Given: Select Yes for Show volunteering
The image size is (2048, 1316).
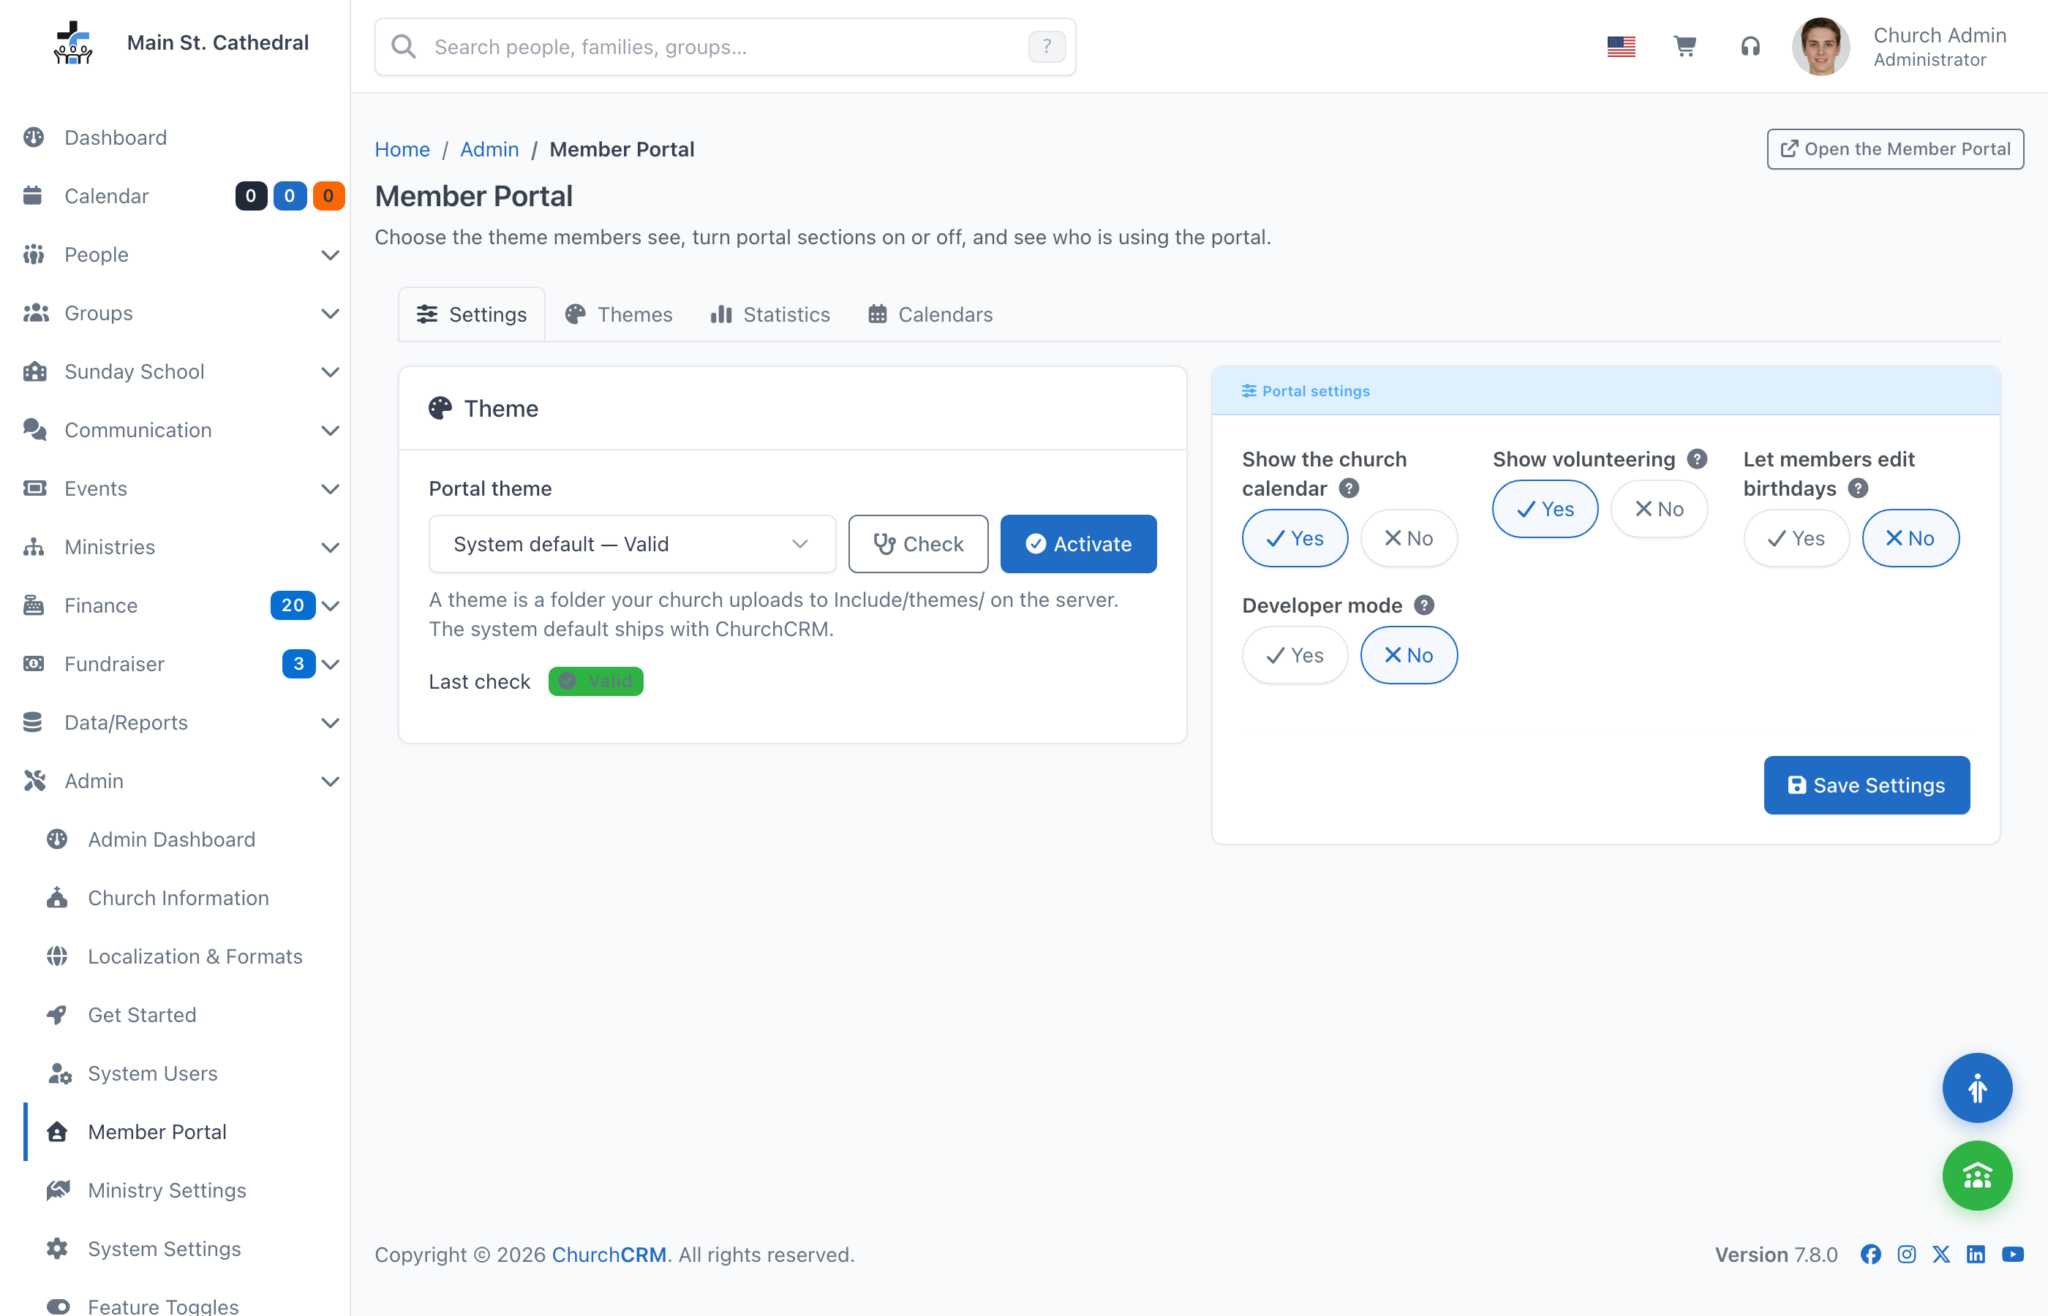Looking at the screenshot, I should coord(1545,510).
